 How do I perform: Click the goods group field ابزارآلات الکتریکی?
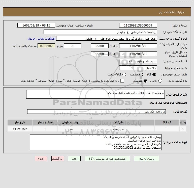(96, 112)
